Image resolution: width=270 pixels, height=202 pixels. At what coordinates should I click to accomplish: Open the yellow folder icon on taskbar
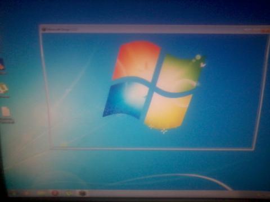click(x=41, y=193)
